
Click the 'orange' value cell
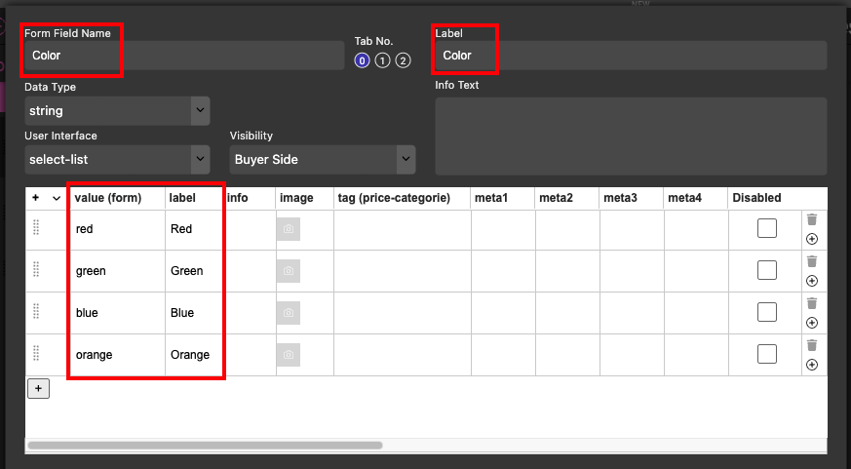[118, 355]
